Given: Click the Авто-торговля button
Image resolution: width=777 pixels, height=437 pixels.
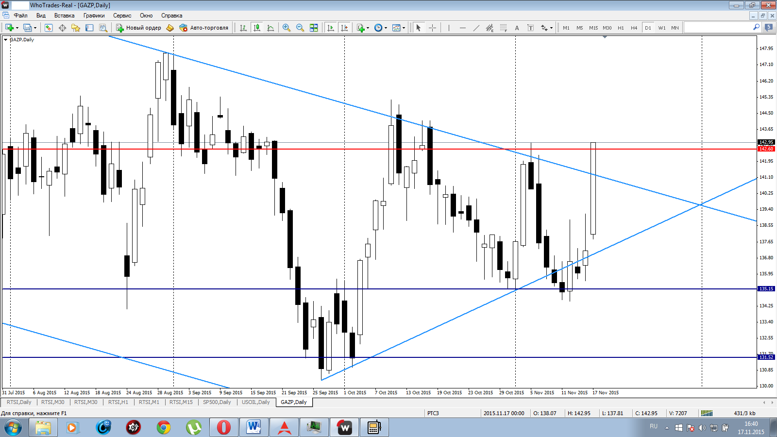Looking at the screenshot, I should 203,28.
